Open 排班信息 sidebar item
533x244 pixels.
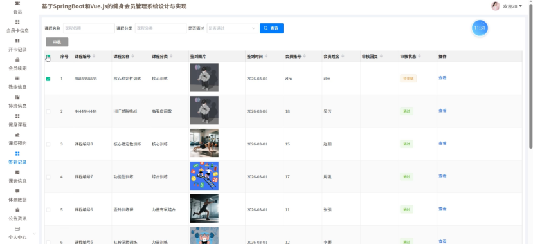point(17,102)
